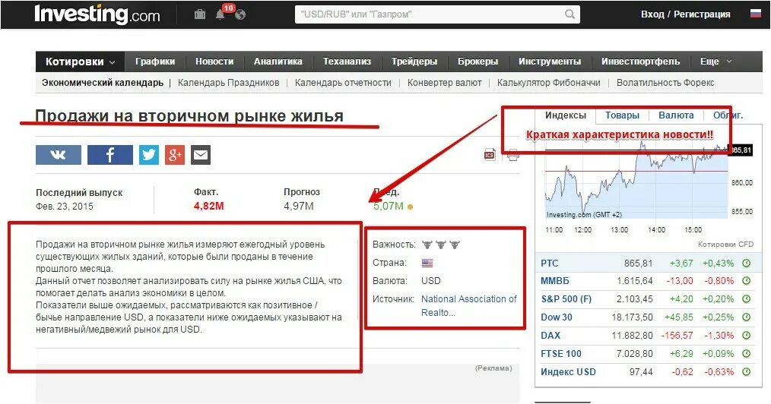Screen dimensions: 771x404
Task: Open the Трейдеры menu
Action: (x=414, y=62)
